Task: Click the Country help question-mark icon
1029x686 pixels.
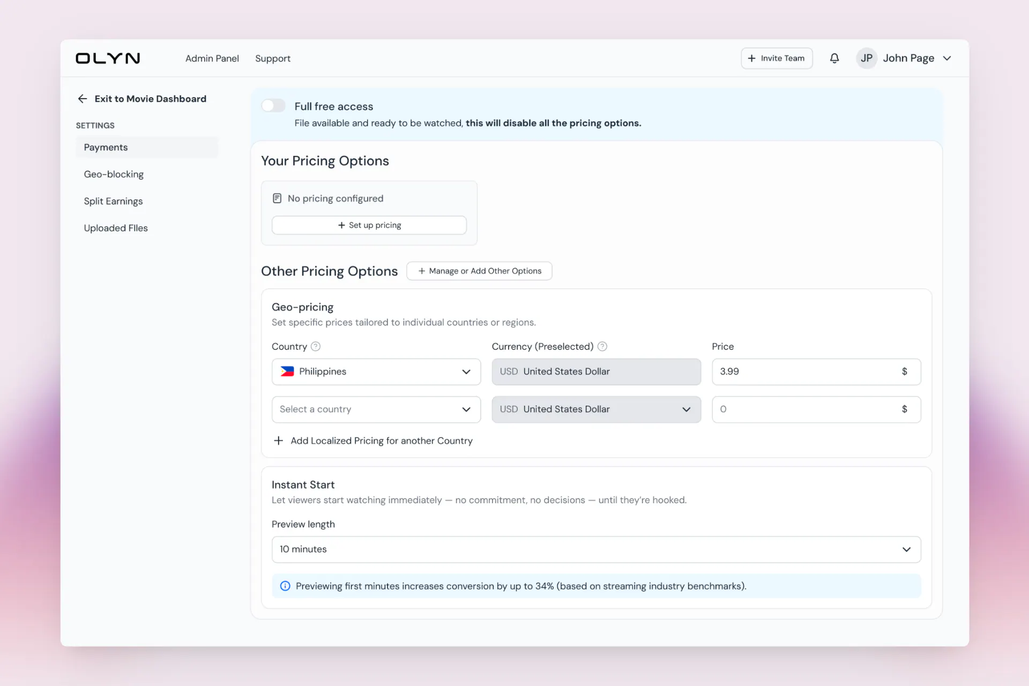Action: coord(316,346)
